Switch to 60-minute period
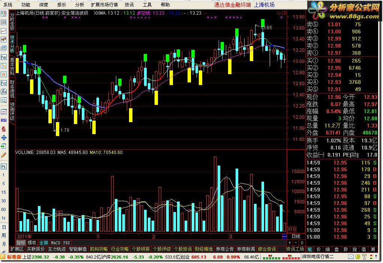Screen dimensions: 383x263 tap(3, 209)
